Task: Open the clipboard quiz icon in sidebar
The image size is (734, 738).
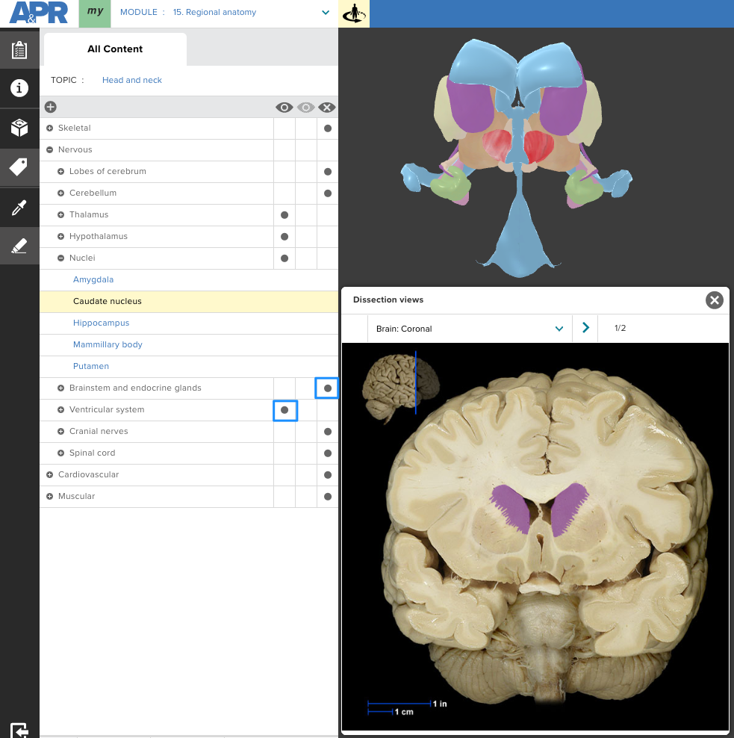Action: [19, 49]
